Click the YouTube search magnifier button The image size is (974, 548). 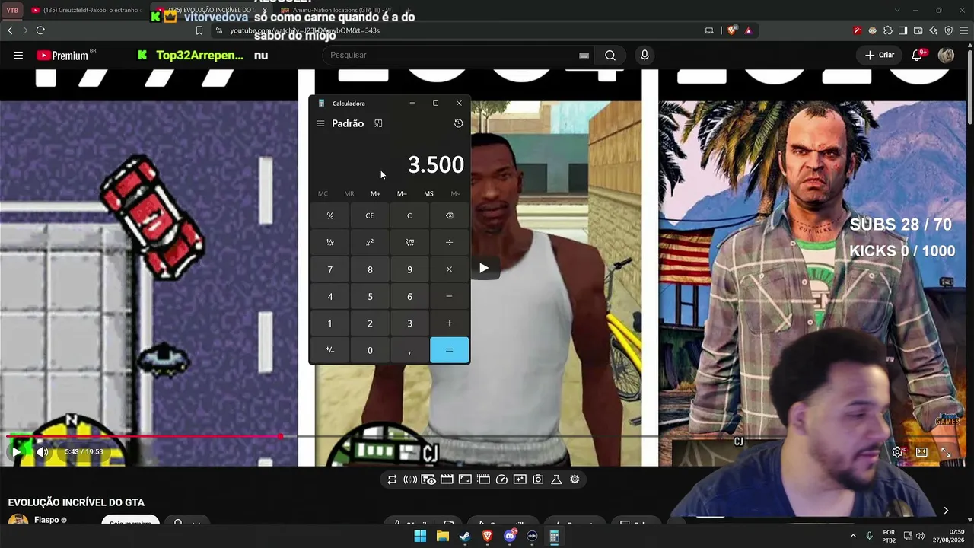tap(610, 55)
